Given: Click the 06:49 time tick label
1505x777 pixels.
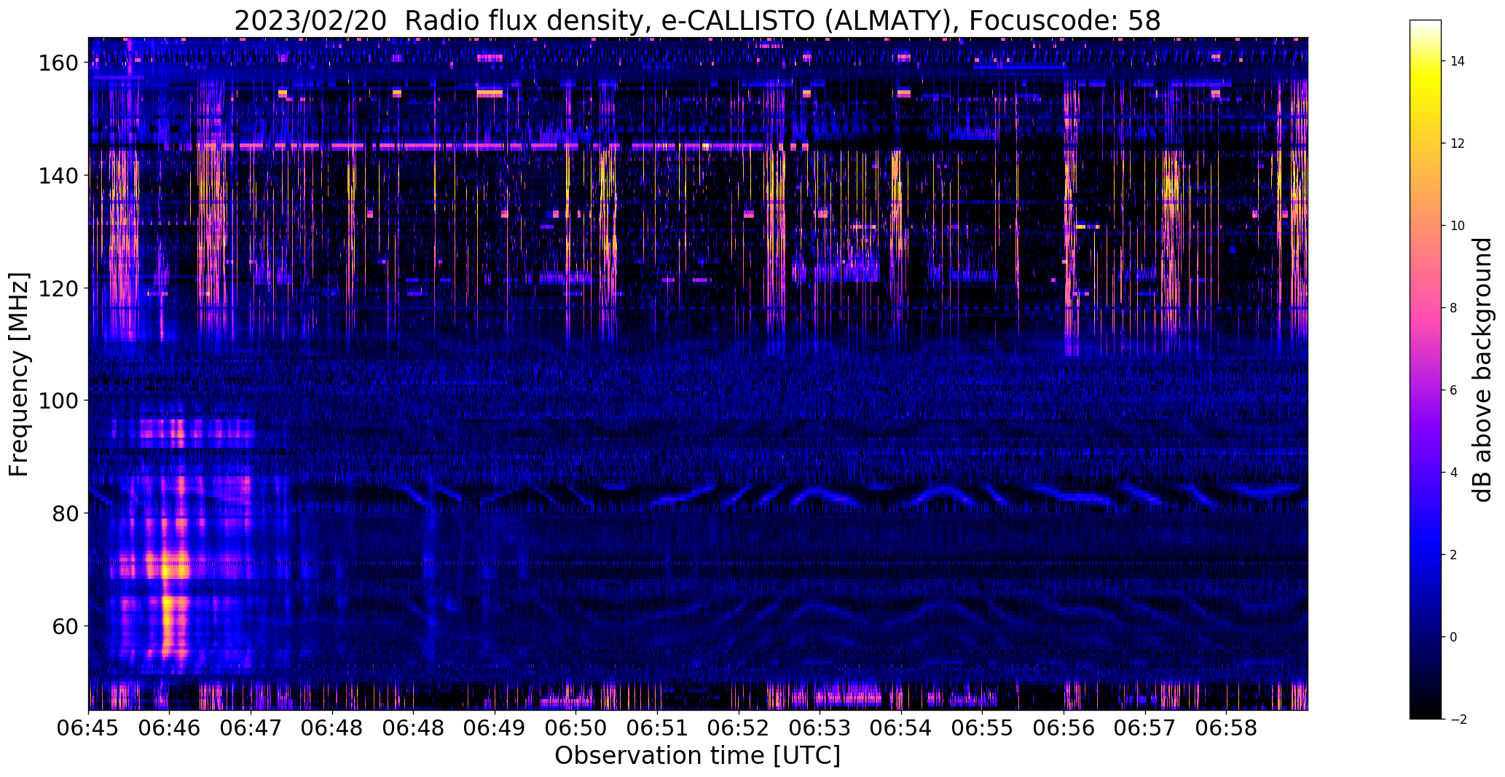Looking at the screenshot, I should click(x=495, y=728).
